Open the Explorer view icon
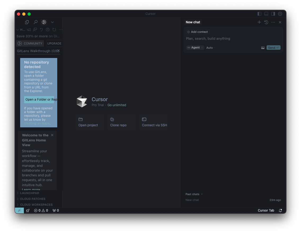The height and width of the screenshot is (233, 301). 27,22
